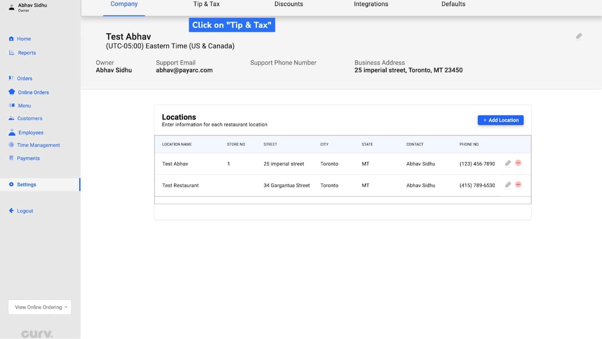602x339 pixels.
Task: Open the Defaults tab
Action: (453, 4)
